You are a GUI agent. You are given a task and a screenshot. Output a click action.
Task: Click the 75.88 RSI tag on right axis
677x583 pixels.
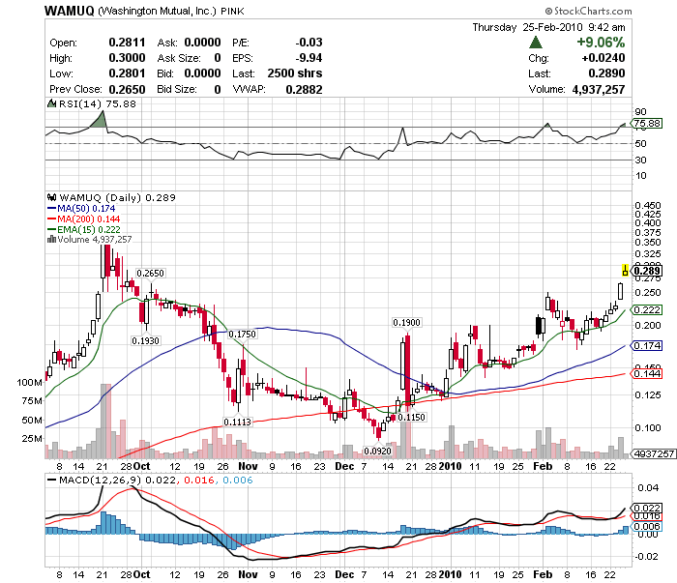(x=647, y=124)
